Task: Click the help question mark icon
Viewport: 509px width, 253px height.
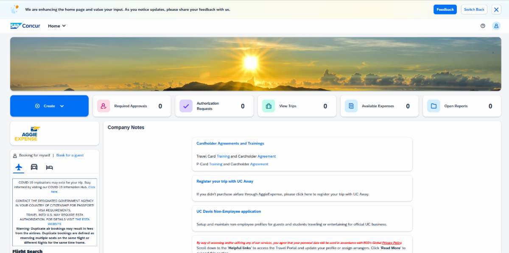Action: pyautogui.click(x=483, y=26)
